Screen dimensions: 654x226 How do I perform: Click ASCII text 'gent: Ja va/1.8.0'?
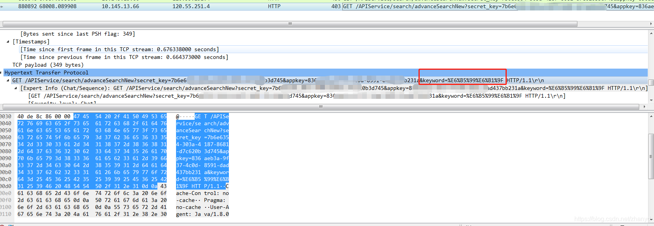tap(202, 214)
